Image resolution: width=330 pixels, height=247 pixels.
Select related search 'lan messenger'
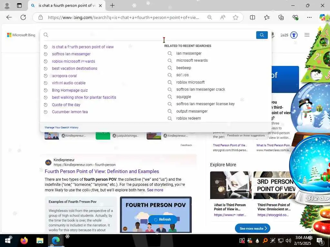(189, 53)
